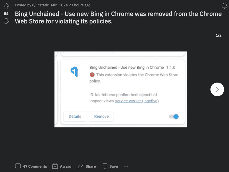Image resolution: width=229 pixels, height=172 pixels.
Task: Open the 47 Comments section
Action: pos(31,166)
